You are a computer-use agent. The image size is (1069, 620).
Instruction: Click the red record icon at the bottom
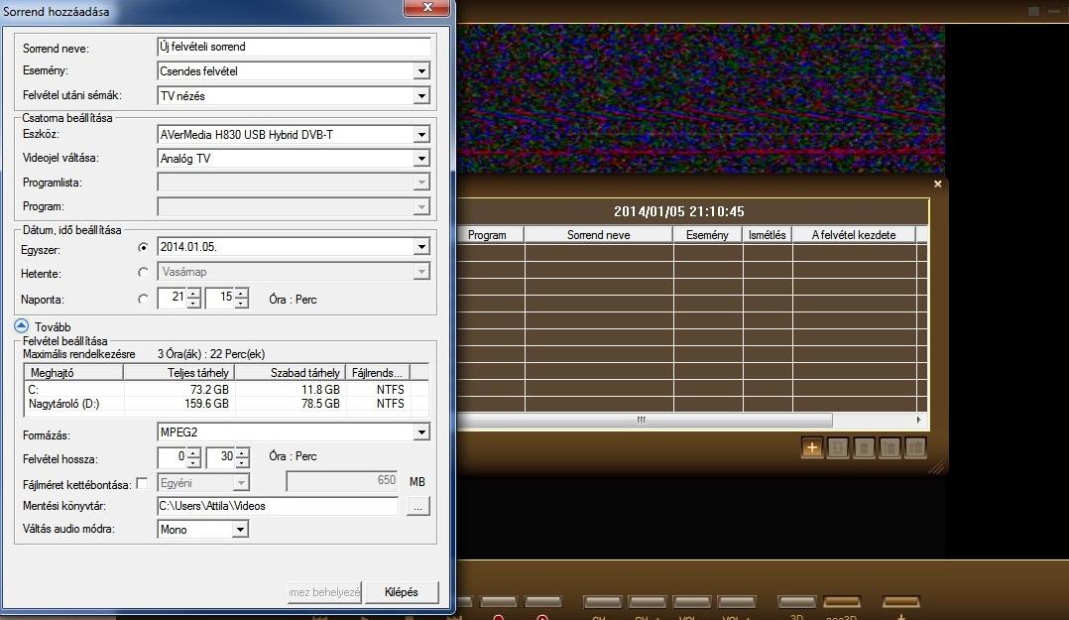click(x=499, y=617)
